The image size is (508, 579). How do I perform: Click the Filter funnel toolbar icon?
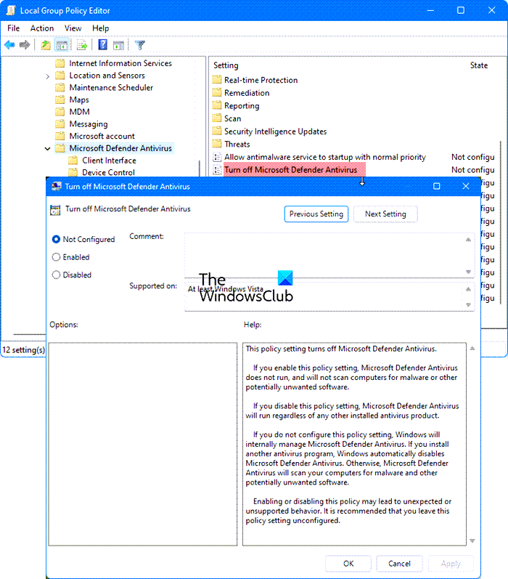139,45
